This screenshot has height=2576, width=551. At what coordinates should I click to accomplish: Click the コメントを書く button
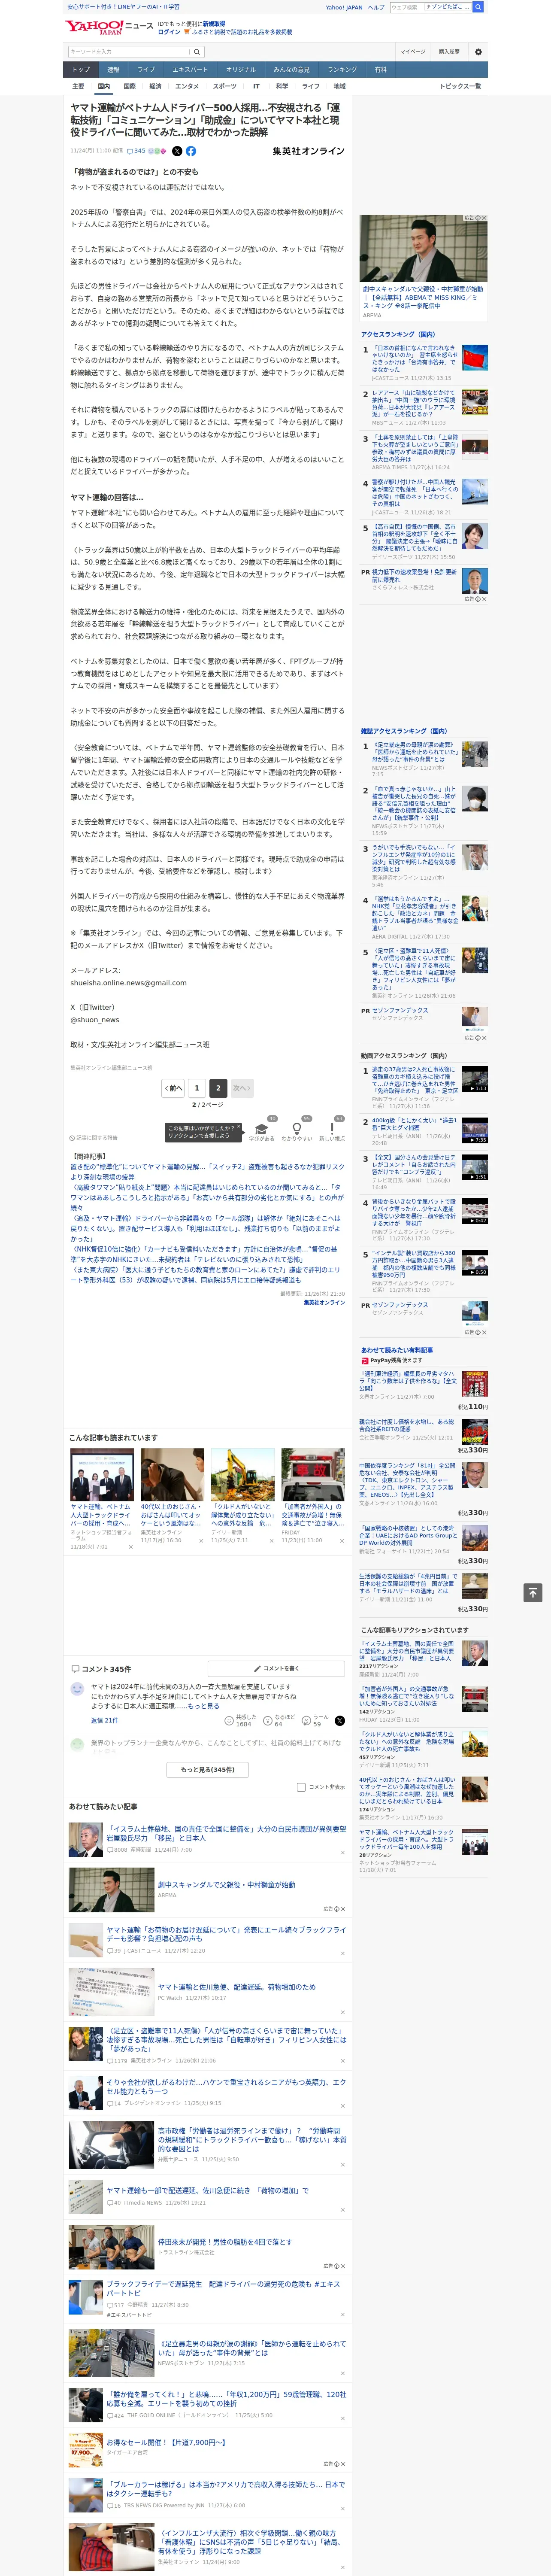[277, 1669]
